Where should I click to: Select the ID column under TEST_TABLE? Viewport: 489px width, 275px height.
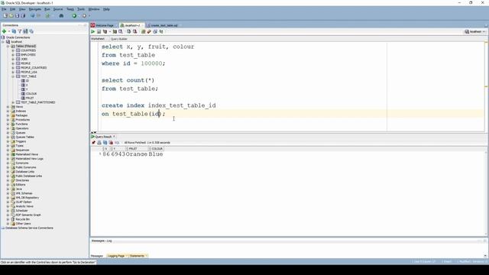(28, 81)
